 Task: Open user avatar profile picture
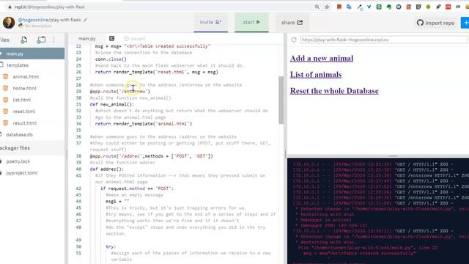point(9,23)
